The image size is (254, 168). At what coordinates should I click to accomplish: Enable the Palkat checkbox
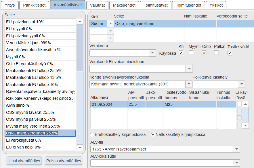[x=216, y=53]
